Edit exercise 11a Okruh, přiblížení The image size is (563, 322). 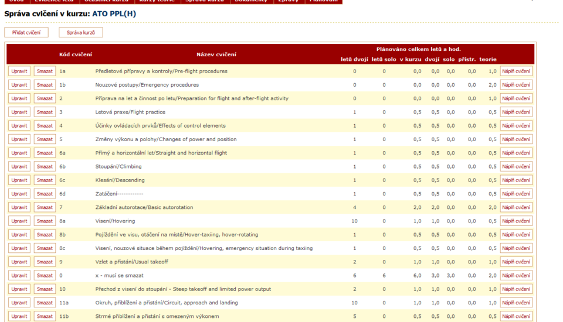tap(19, 303)
